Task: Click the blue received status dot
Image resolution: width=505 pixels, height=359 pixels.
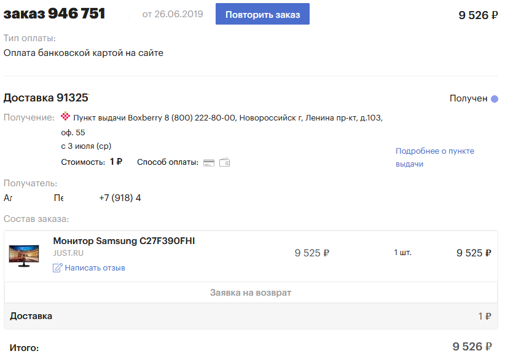Action: 495,98
